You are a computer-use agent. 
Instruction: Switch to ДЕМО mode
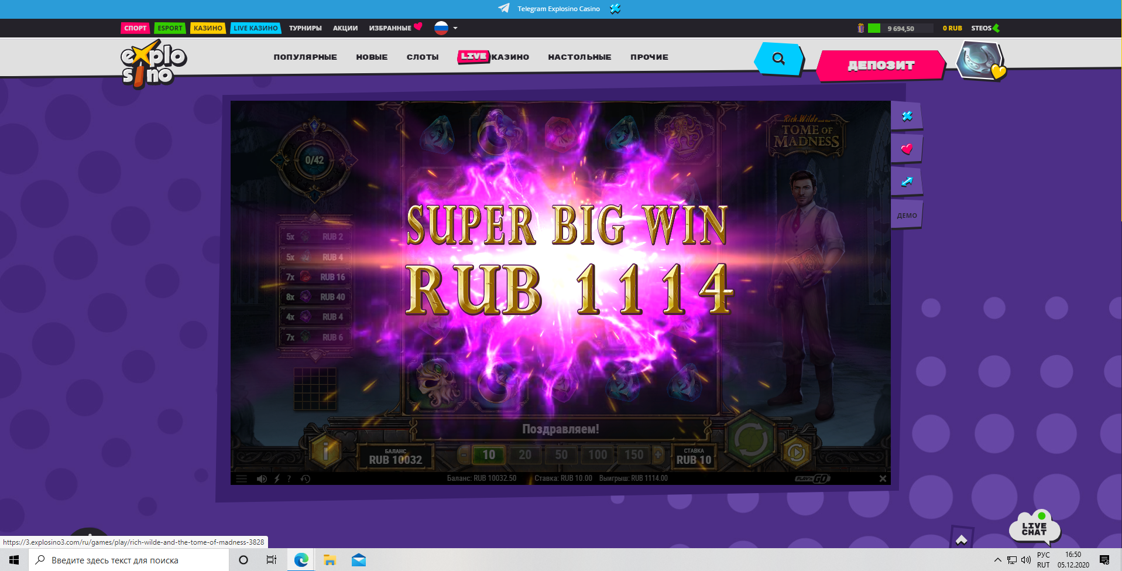click(x=907, y=215)
